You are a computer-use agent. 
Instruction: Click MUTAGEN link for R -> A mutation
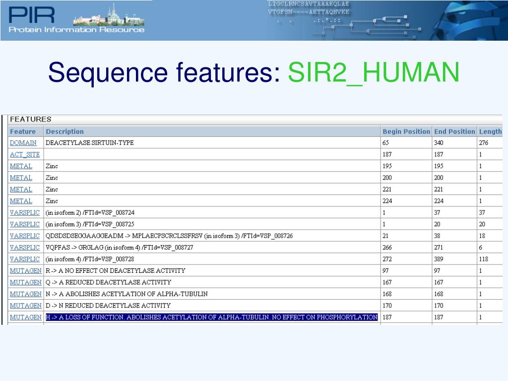coord(25,270)
